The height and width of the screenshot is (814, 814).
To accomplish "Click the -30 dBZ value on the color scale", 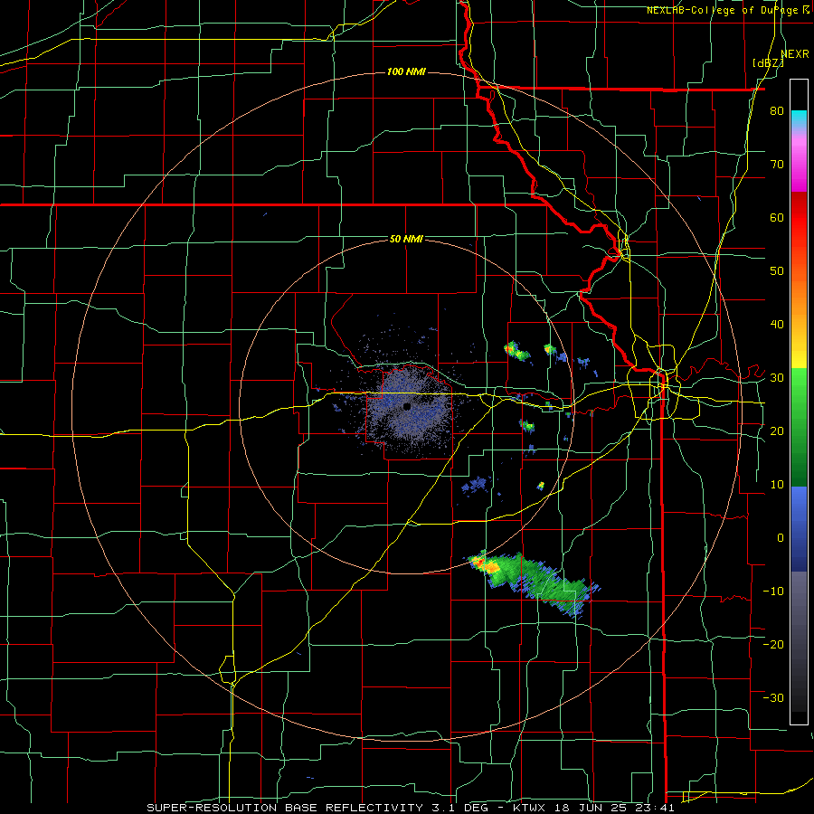I will pyautogui.click(x=773, y=697).
